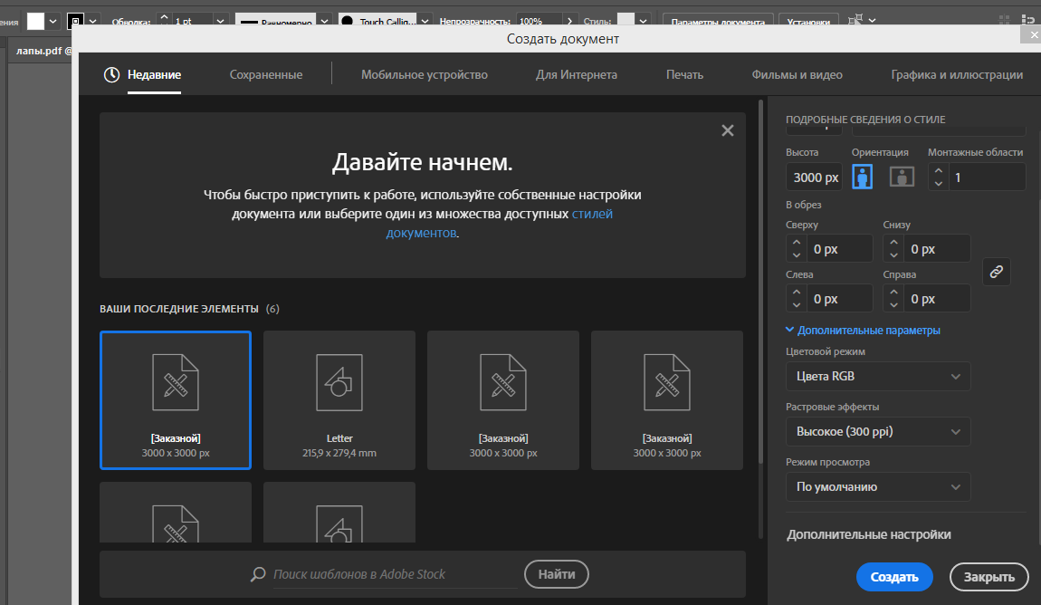Select the blue-outlined [Заказной] preset
The height and width of the screenshot is (605, 1041).
[x=176, y=400]
